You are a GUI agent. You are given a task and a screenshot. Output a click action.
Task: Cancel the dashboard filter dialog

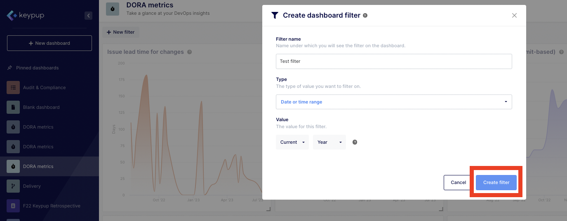[x=458, y=182]
